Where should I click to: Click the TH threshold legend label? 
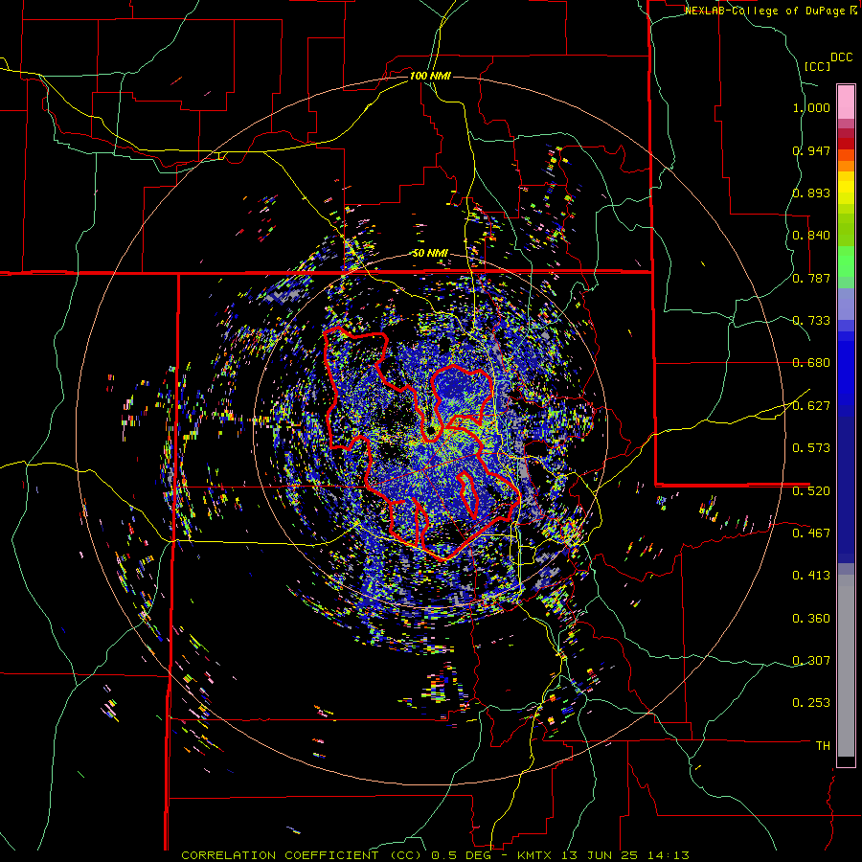pyautogui.click(x=823, y=746)
